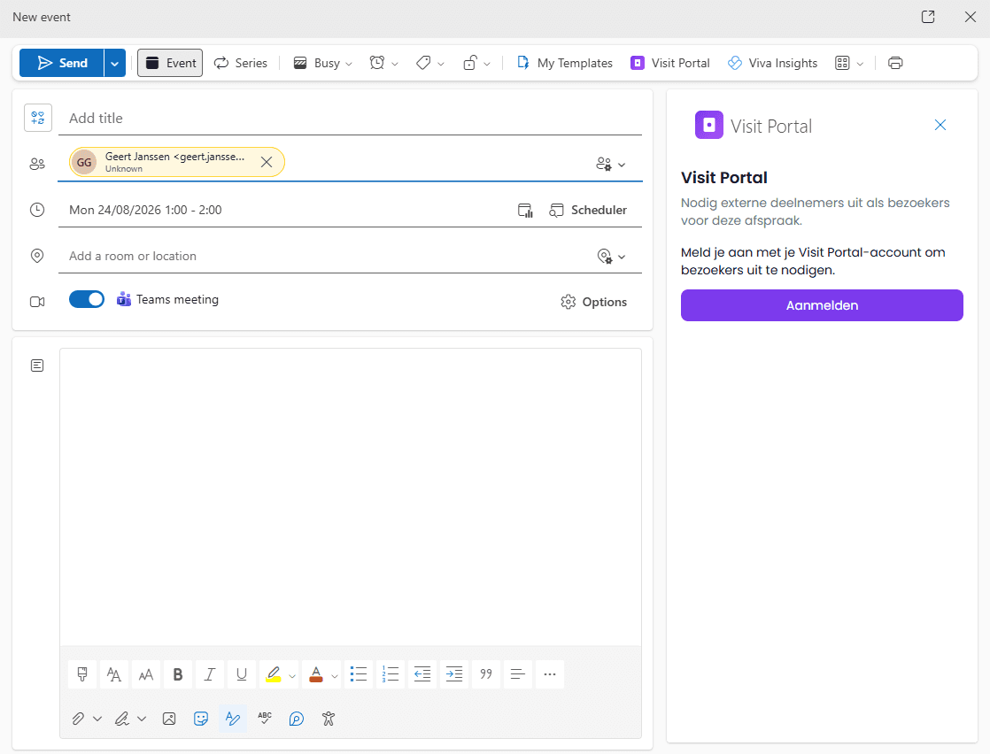Insert a picture inline

(169, 719)
